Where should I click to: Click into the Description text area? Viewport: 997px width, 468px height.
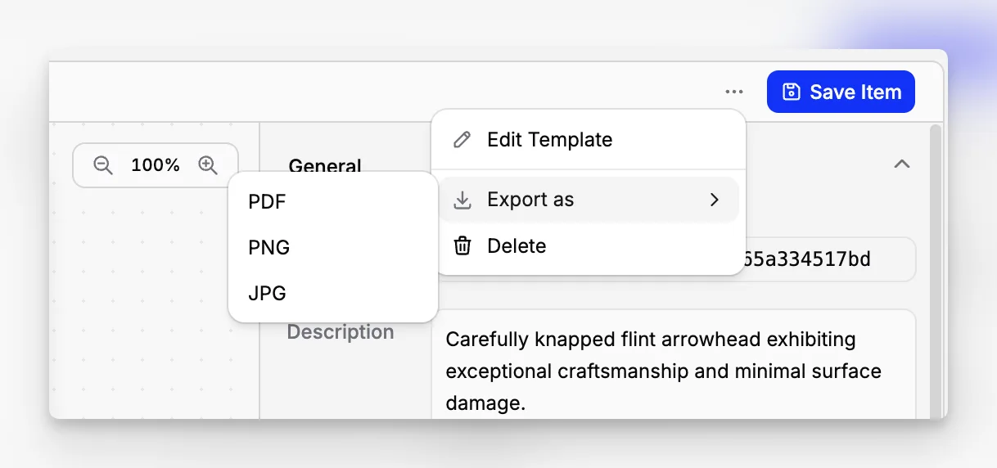(673, 364)
